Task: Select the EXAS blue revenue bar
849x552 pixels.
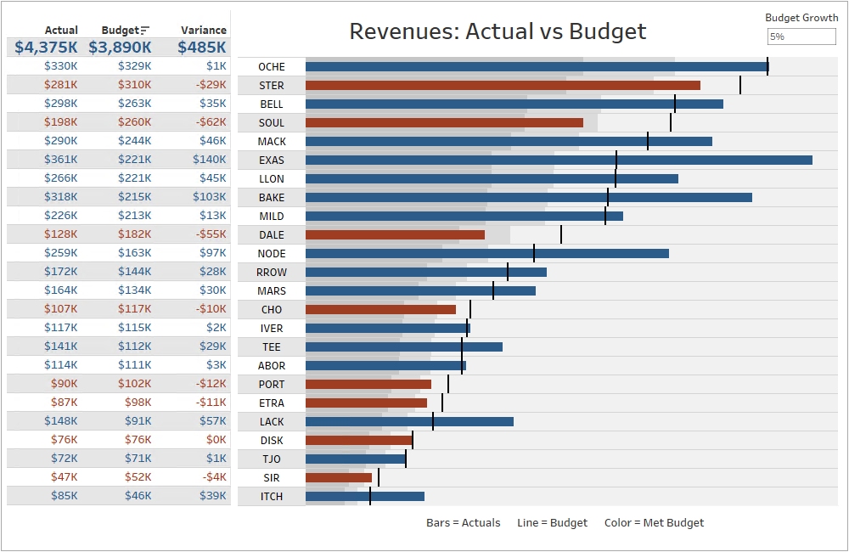Action: point(559,160)
